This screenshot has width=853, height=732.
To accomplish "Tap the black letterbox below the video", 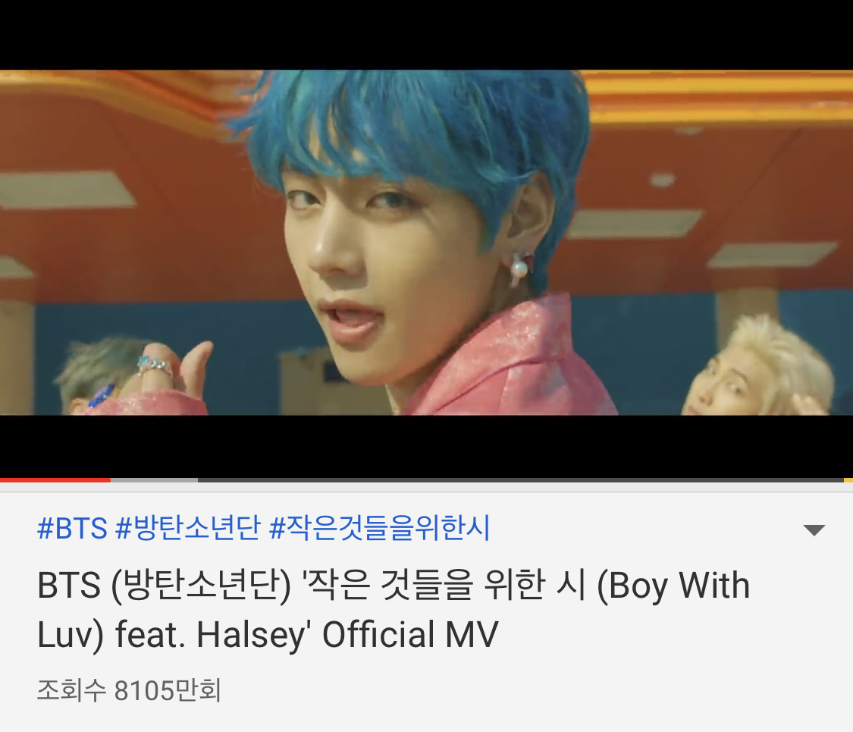I will pyautogui.click(x=426, y=446).
